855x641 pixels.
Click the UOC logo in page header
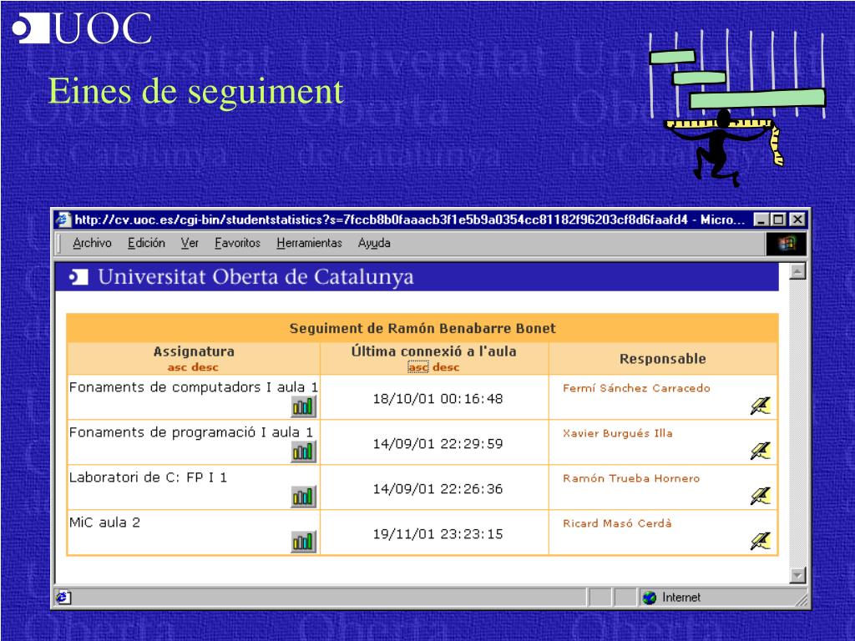coord(78,277)
